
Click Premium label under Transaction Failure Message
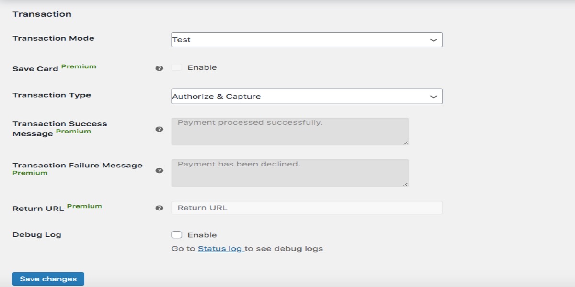(30, 173)
